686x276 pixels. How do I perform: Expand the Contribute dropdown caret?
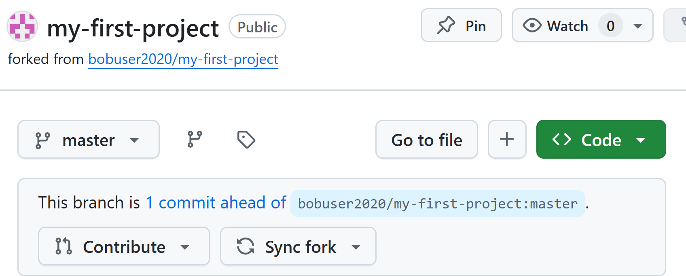point(185,247)
